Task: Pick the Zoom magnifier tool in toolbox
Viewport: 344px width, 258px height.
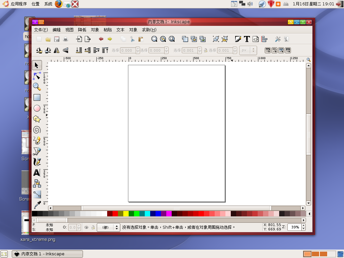Action: (37, 87)
